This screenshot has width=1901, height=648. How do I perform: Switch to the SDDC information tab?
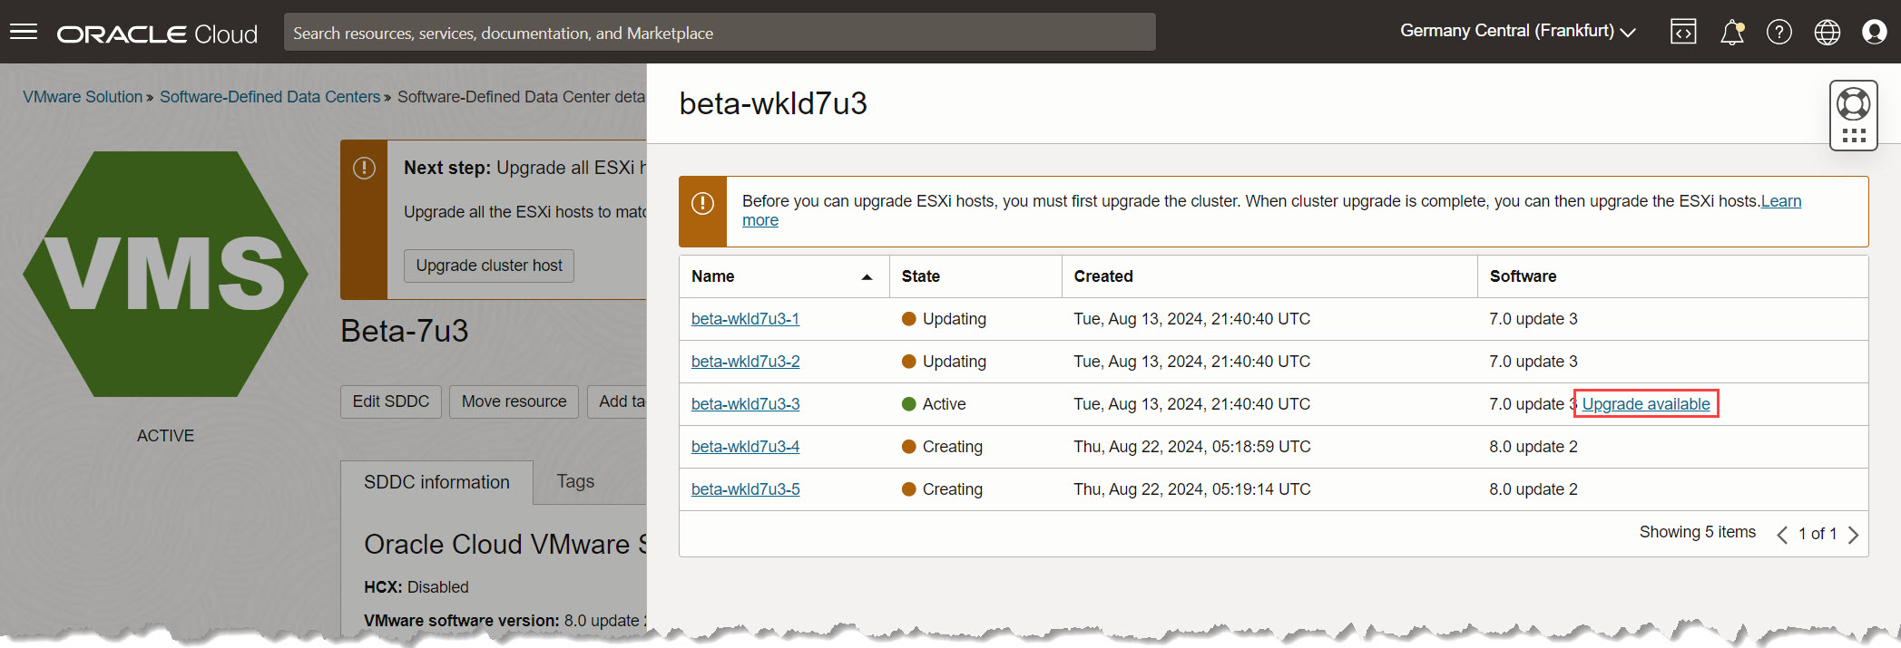(436, 482)
